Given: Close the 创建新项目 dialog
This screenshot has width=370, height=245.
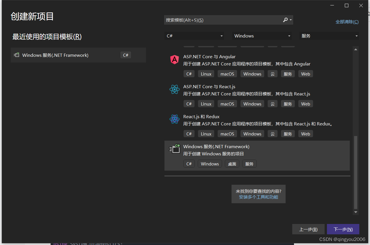Looking at the screenshot, I should click(361, 5).
